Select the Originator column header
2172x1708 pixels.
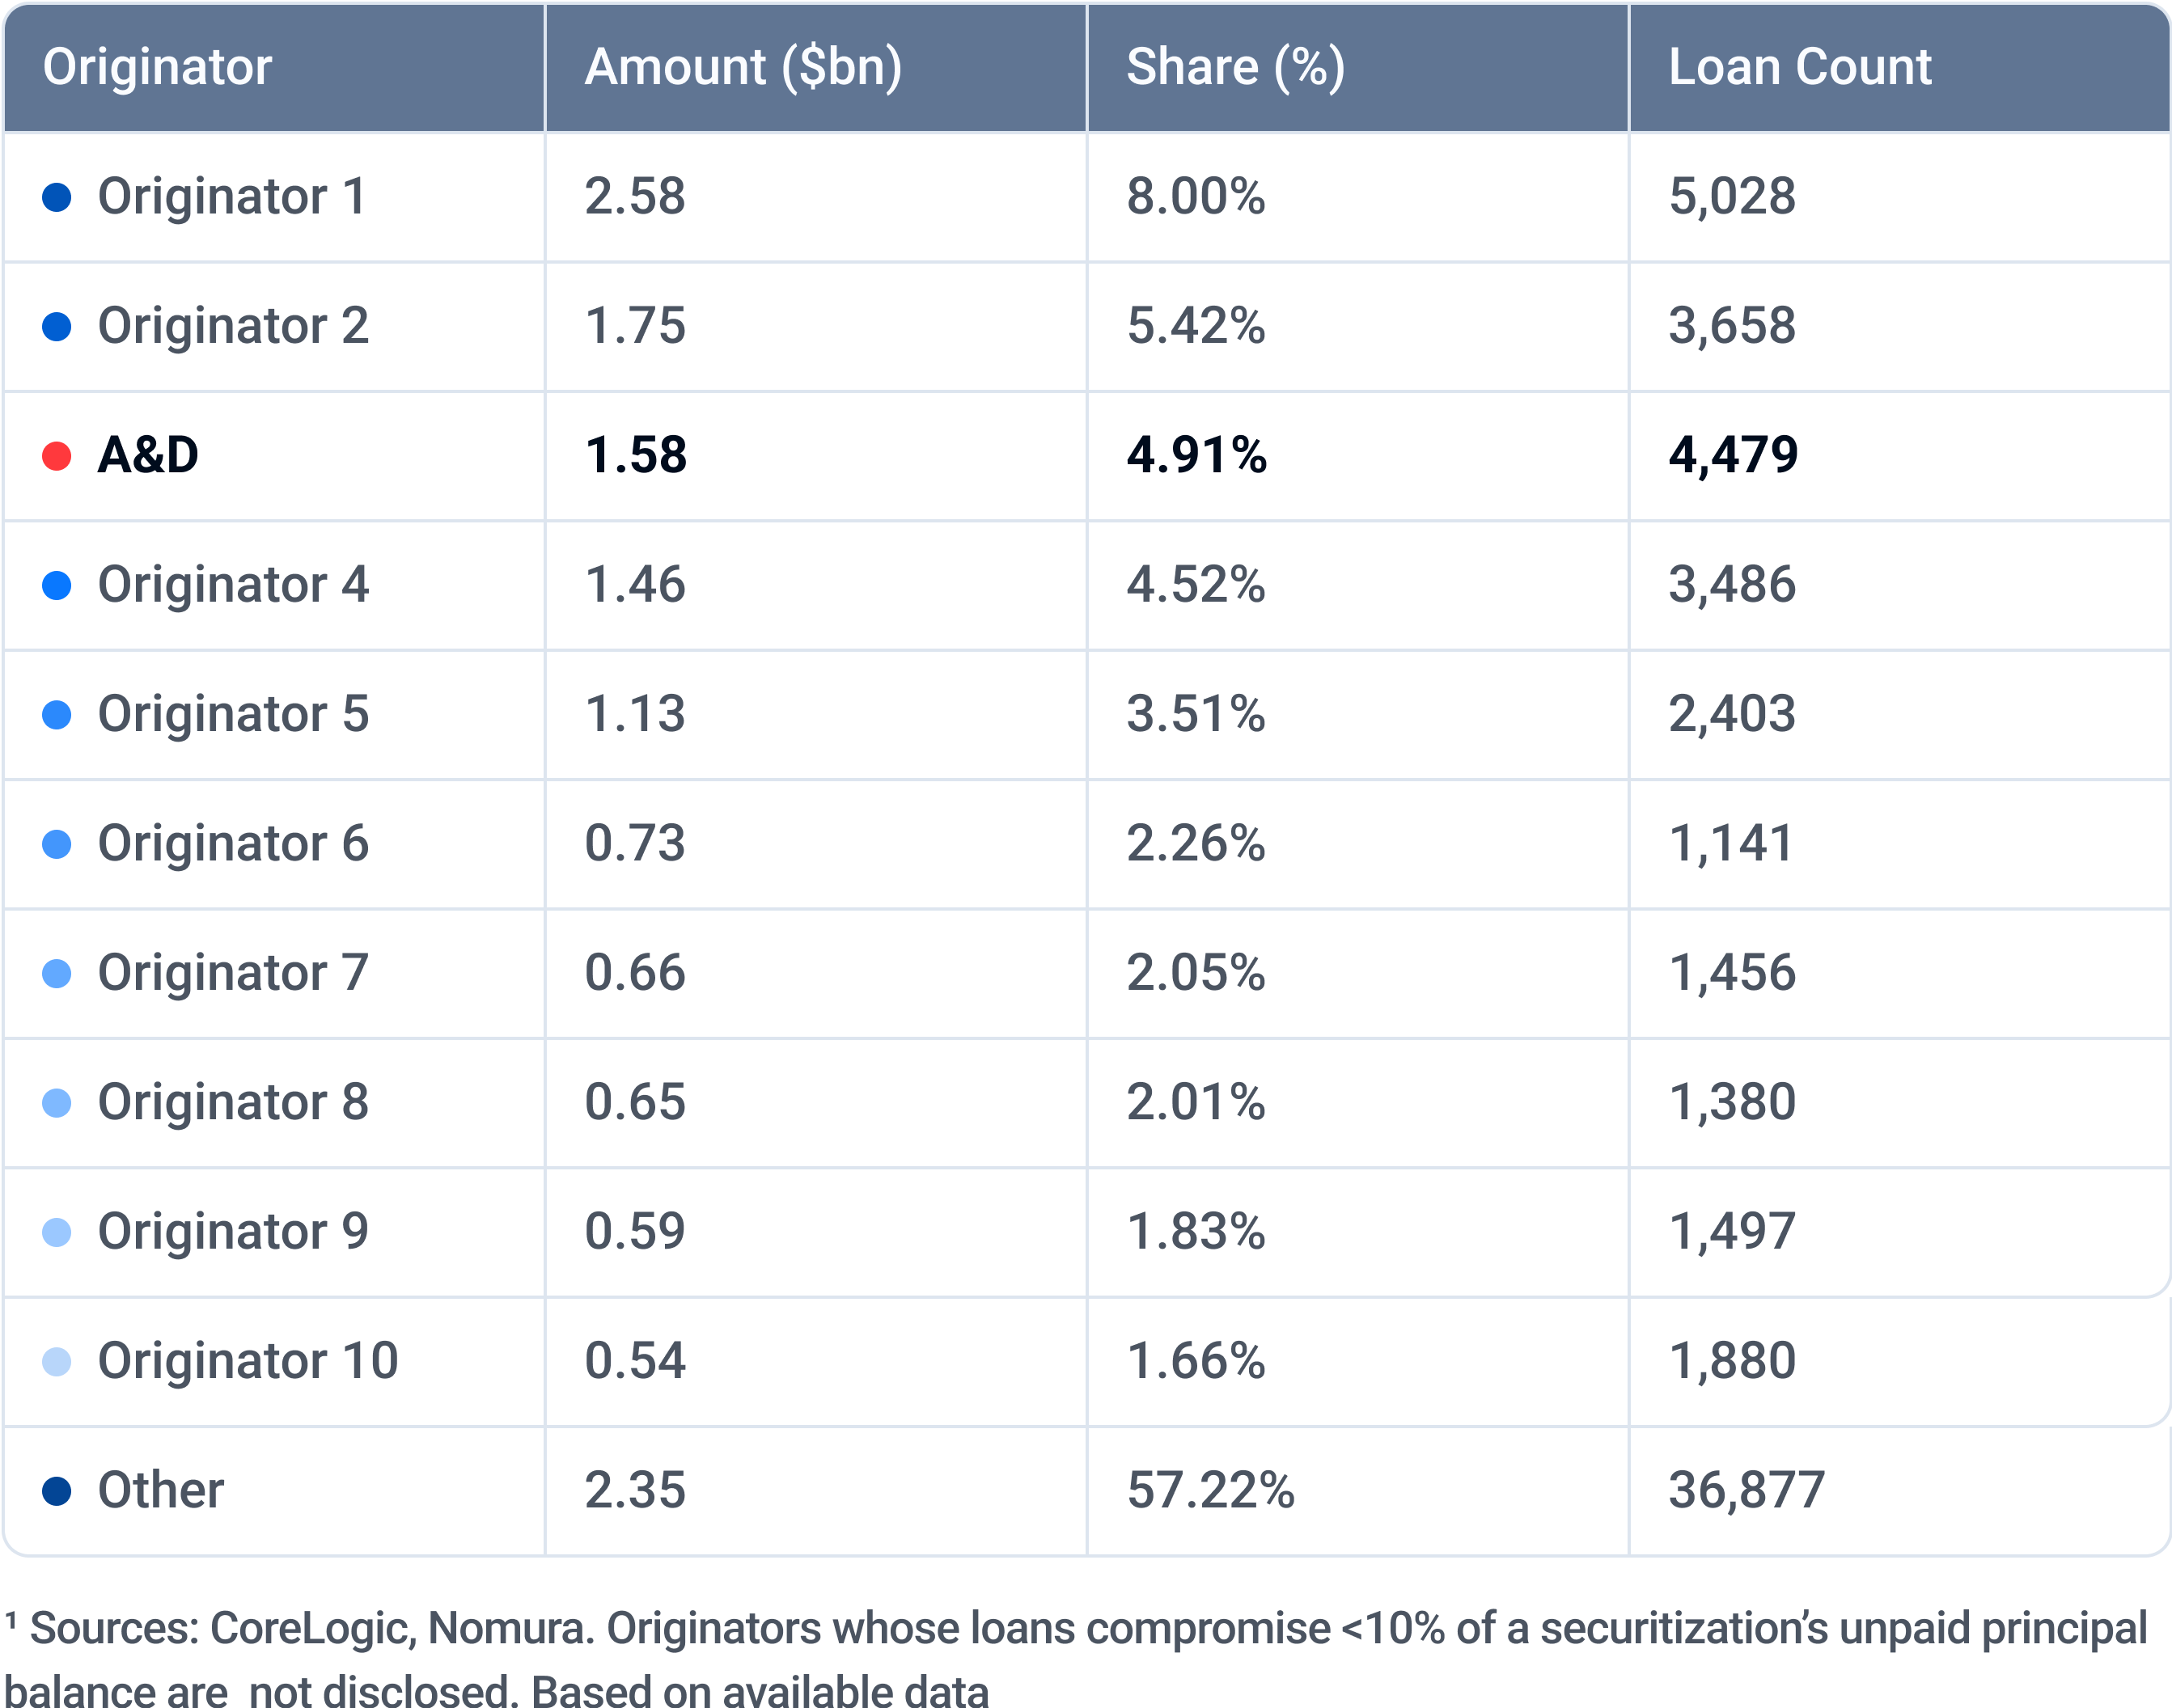pyautogui.click(x=157, y=67)
